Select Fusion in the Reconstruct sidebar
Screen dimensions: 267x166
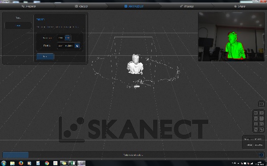18,26
